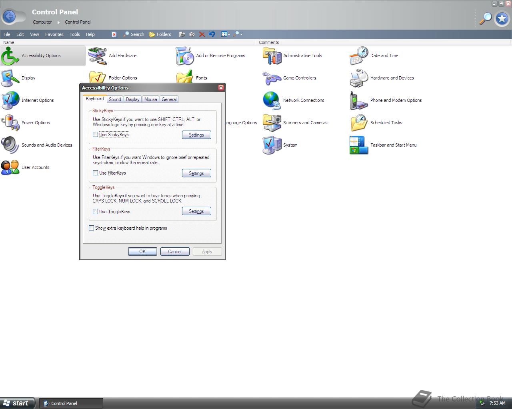512x409 pixels.
Task: Open Sounds and Audio Devices
Action: [x=36, y=145]
